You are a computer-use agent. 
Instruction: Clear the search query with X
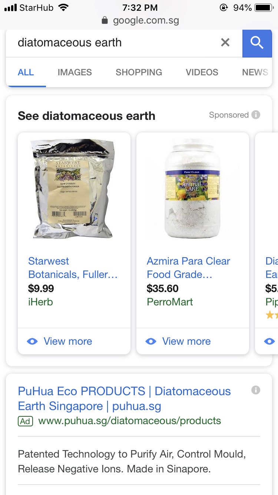[x=225, y=43]
